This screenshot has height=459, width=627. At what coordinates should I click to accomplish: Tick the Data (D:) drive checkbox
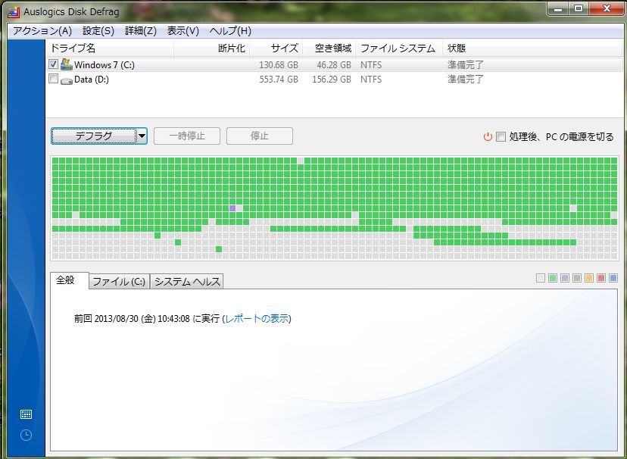[x=53, y=79]
